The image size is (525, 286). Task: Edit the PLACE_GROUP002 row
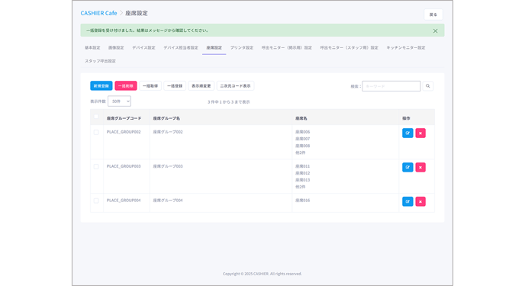[407, 133]
